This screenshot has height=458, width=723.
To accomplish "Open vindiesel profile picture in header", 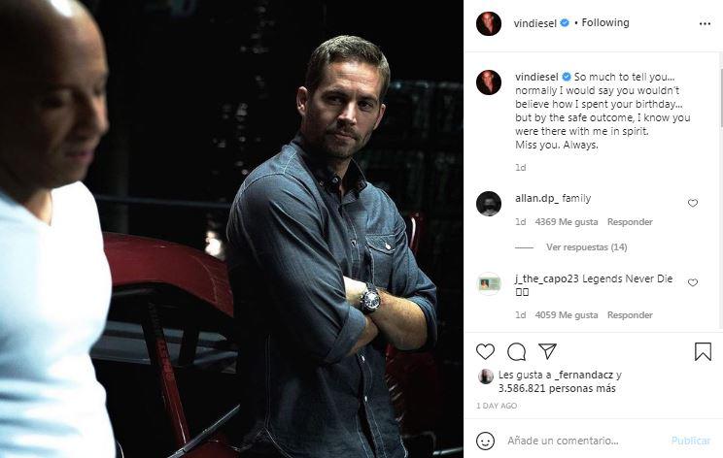I will 489,23.
